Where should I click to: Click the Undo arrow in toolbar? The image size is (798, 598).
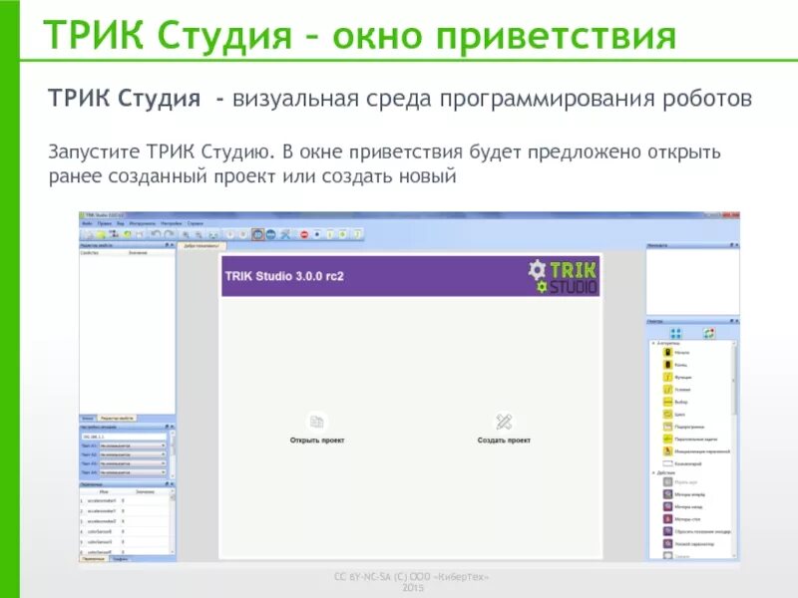tap(156, 234)
